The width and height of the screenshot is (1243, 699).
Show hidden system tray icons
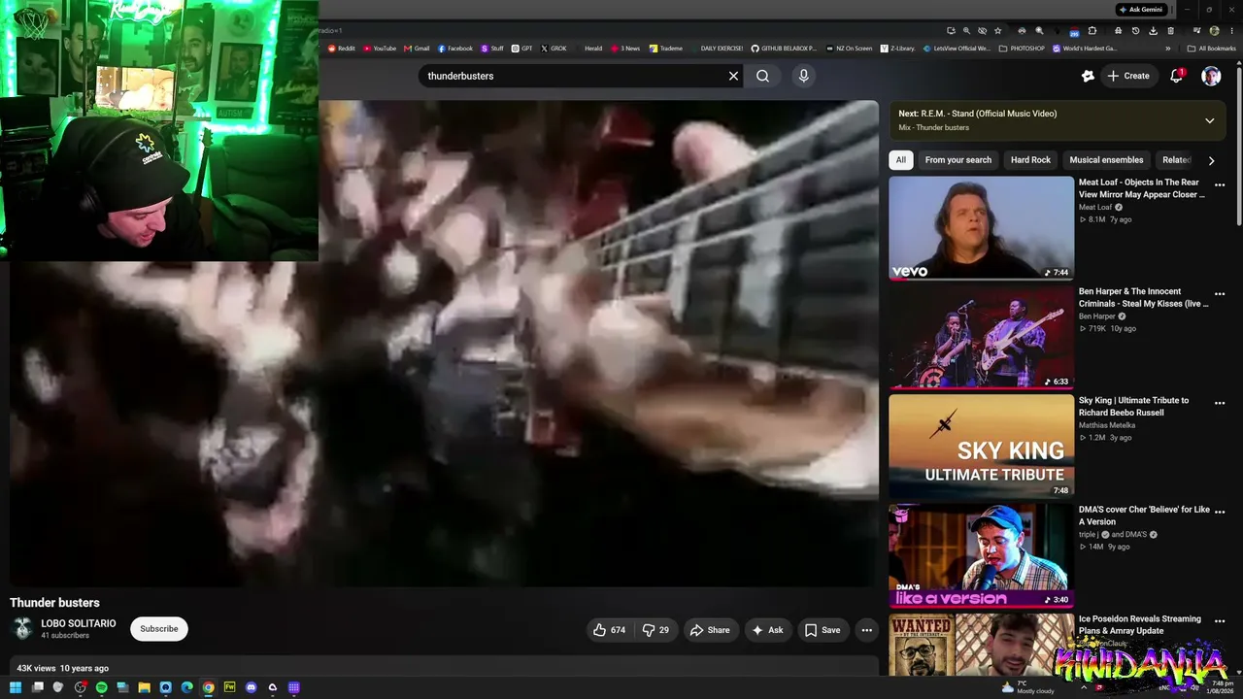click(x=1084, y=687)
